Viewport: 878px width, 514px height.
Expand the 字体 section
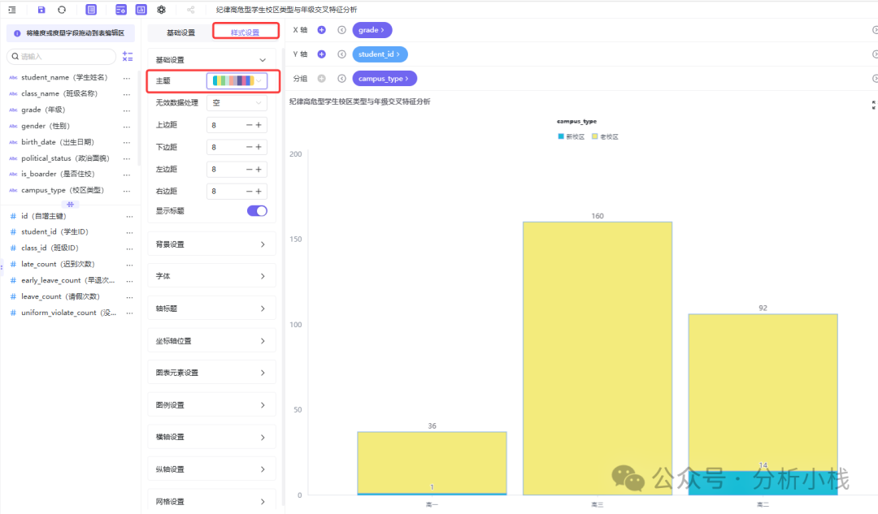point(211,276)
